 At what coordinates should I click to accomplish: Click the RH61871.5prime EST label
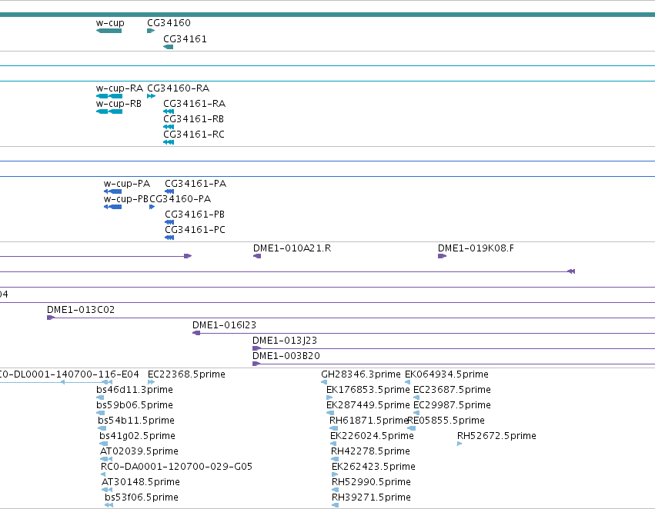point(369,421)
